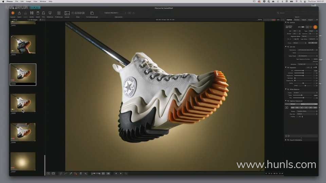Collapse the White Balance section
Viewport: 326px width, 183px height.
pyautogui.click(x=286, y=89)
